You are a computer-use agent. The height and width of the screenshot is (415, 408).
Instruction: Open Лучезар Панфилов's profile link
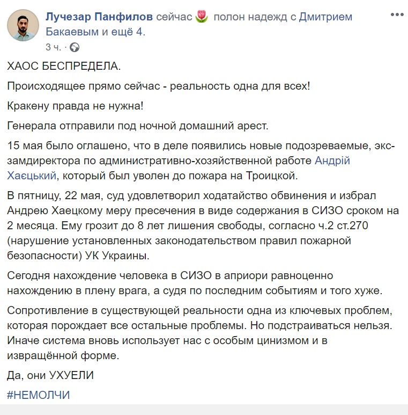100,17
